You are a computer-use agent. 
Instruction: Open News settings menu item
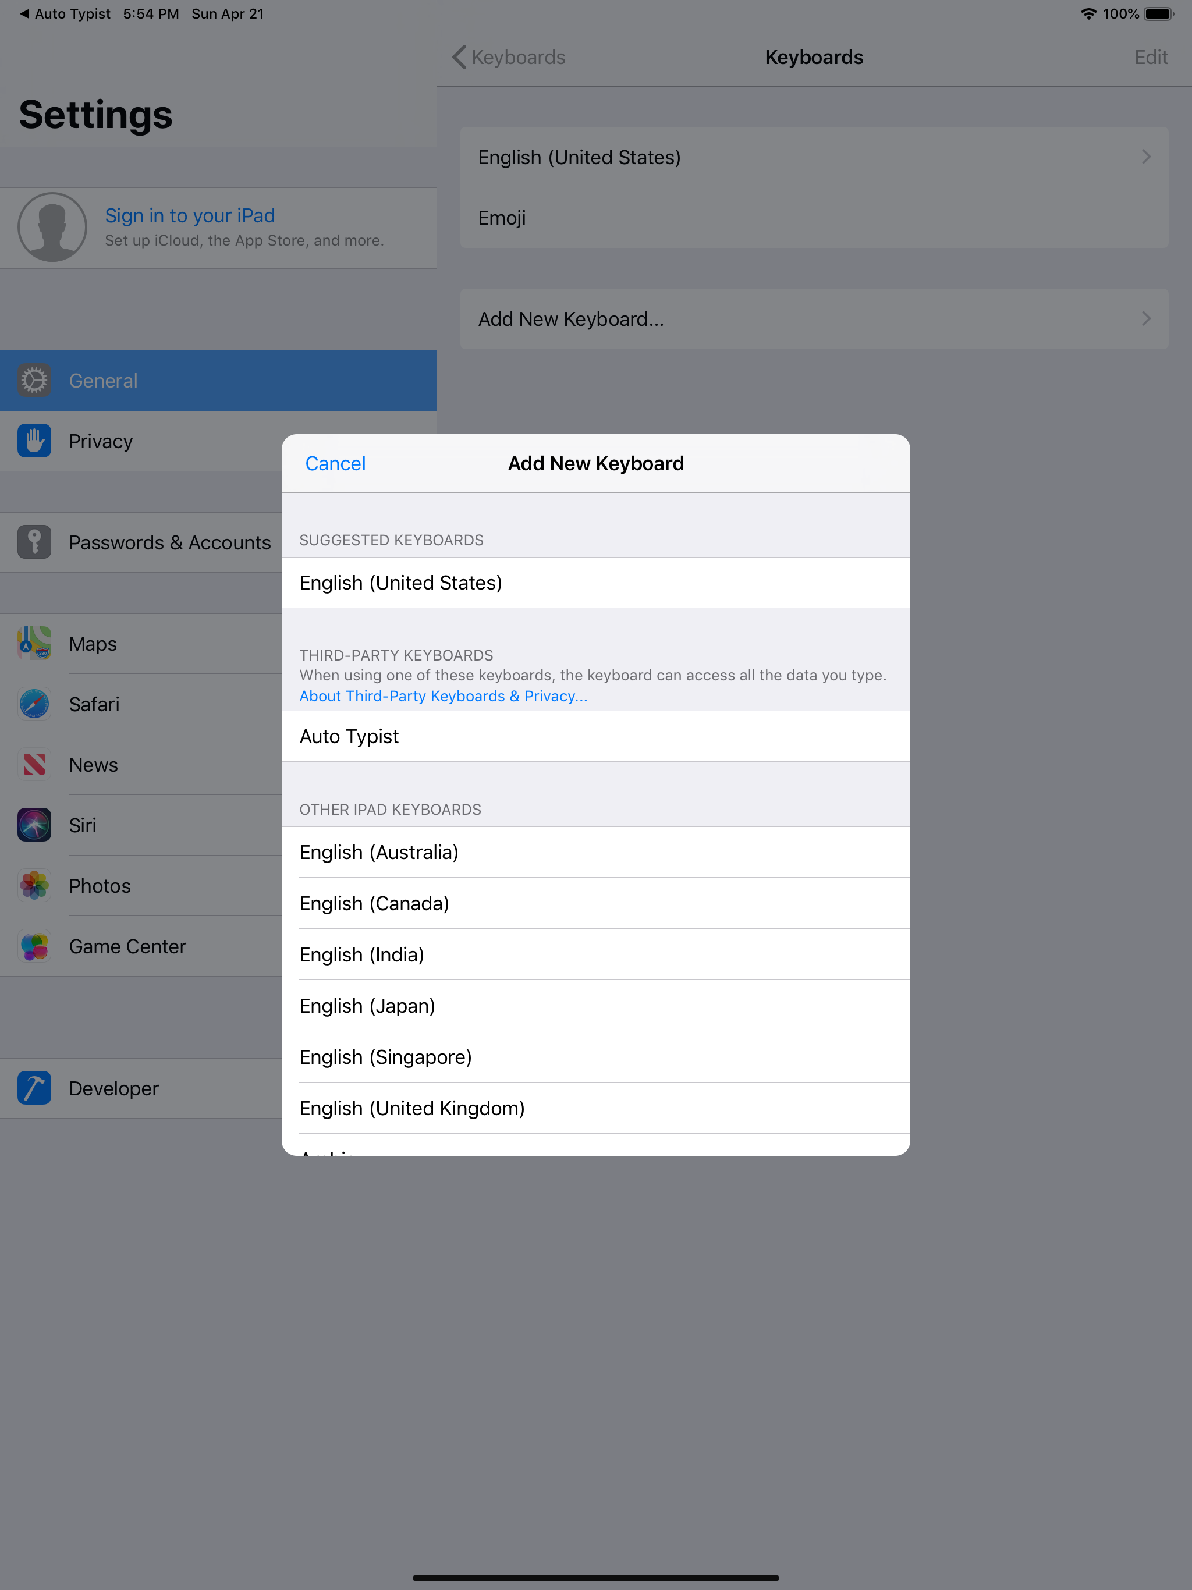141,764
